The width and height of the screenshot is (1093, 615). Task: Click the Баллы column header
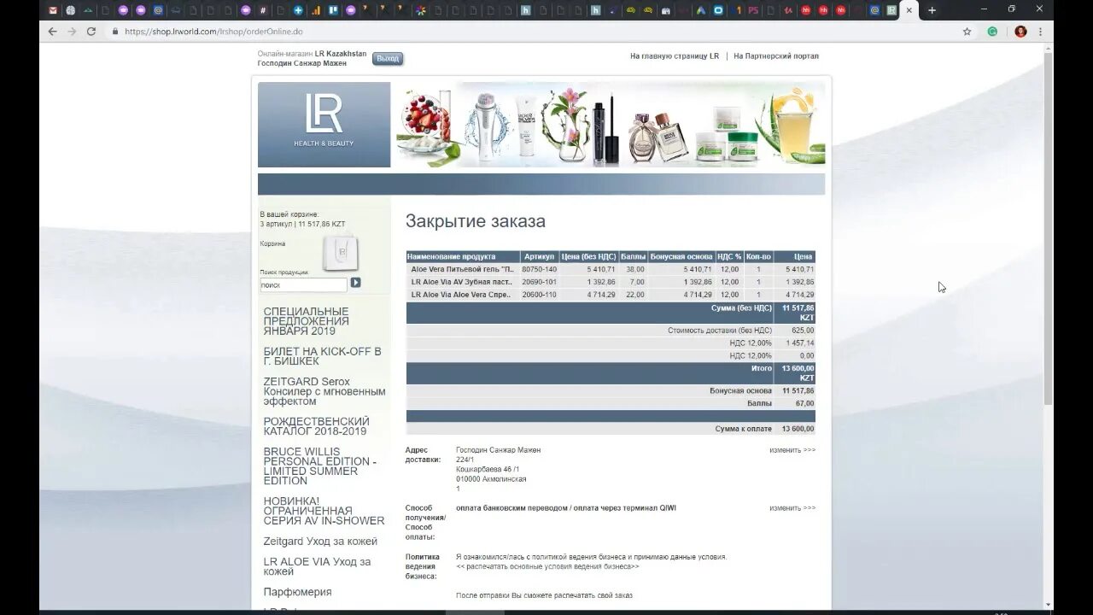point(633,256)
